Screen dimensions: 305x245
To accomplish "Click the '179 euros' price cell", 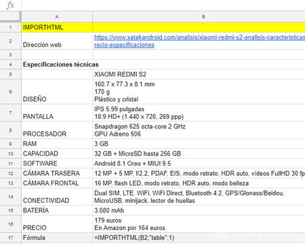I will (199, 224).
